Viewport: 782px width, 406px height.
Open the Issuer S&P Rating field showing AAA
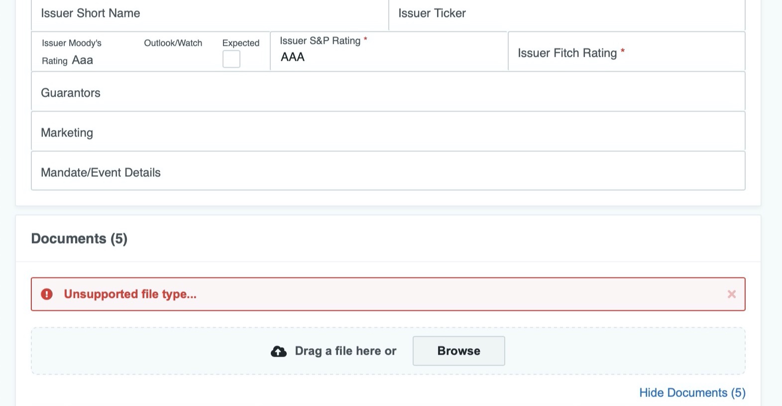(x=388, y=57)
